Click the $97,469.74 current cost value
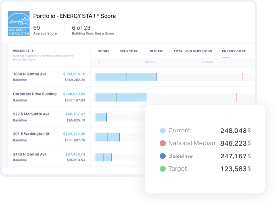The height and width of the screenshot is (209, 280). (x=75, y=154)
